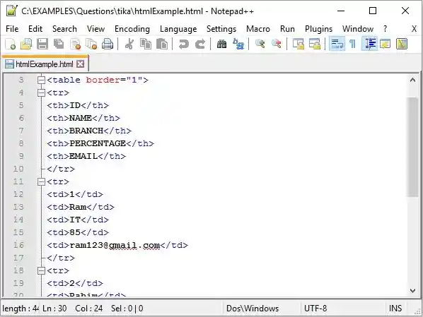
Task: Click the scrollbar up arrow
Action: pos(412,80)
